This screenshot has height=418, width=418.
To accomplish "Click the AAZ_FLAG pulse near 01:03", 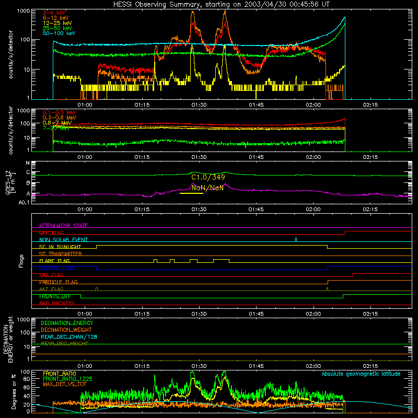I will [x=97, y=289].
